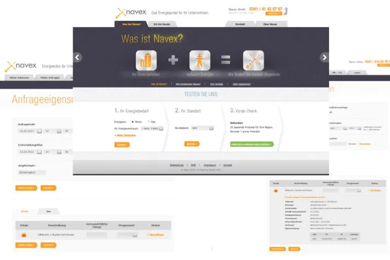Click the Hinzufügen link in the right table row
The image size is (390, 260).
click(x=374, y=190)
